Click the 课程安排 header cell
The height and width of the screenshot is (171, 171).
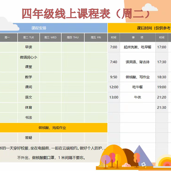53,28
